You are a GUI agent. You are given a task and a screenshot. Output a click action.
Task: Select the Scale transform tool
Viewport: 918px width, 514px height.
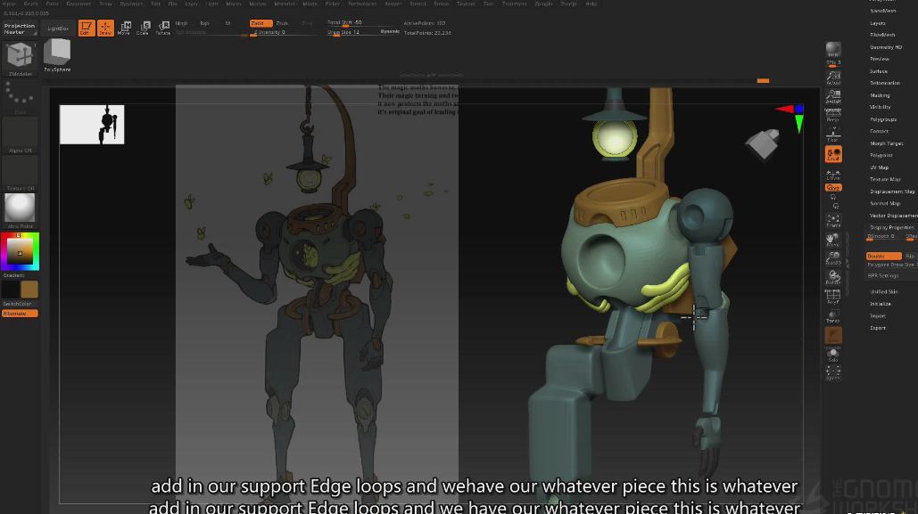143,28
